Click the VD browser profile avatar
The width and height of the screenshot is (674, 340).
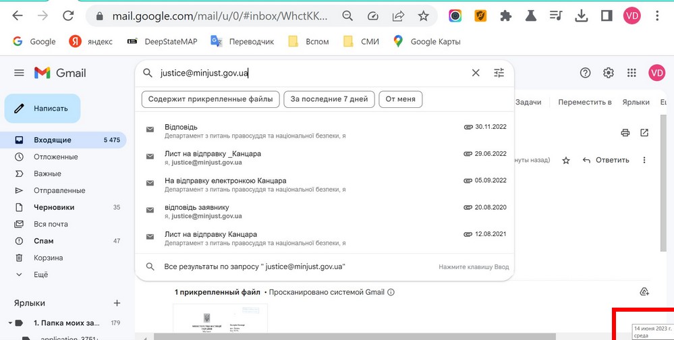pos(632,16)
